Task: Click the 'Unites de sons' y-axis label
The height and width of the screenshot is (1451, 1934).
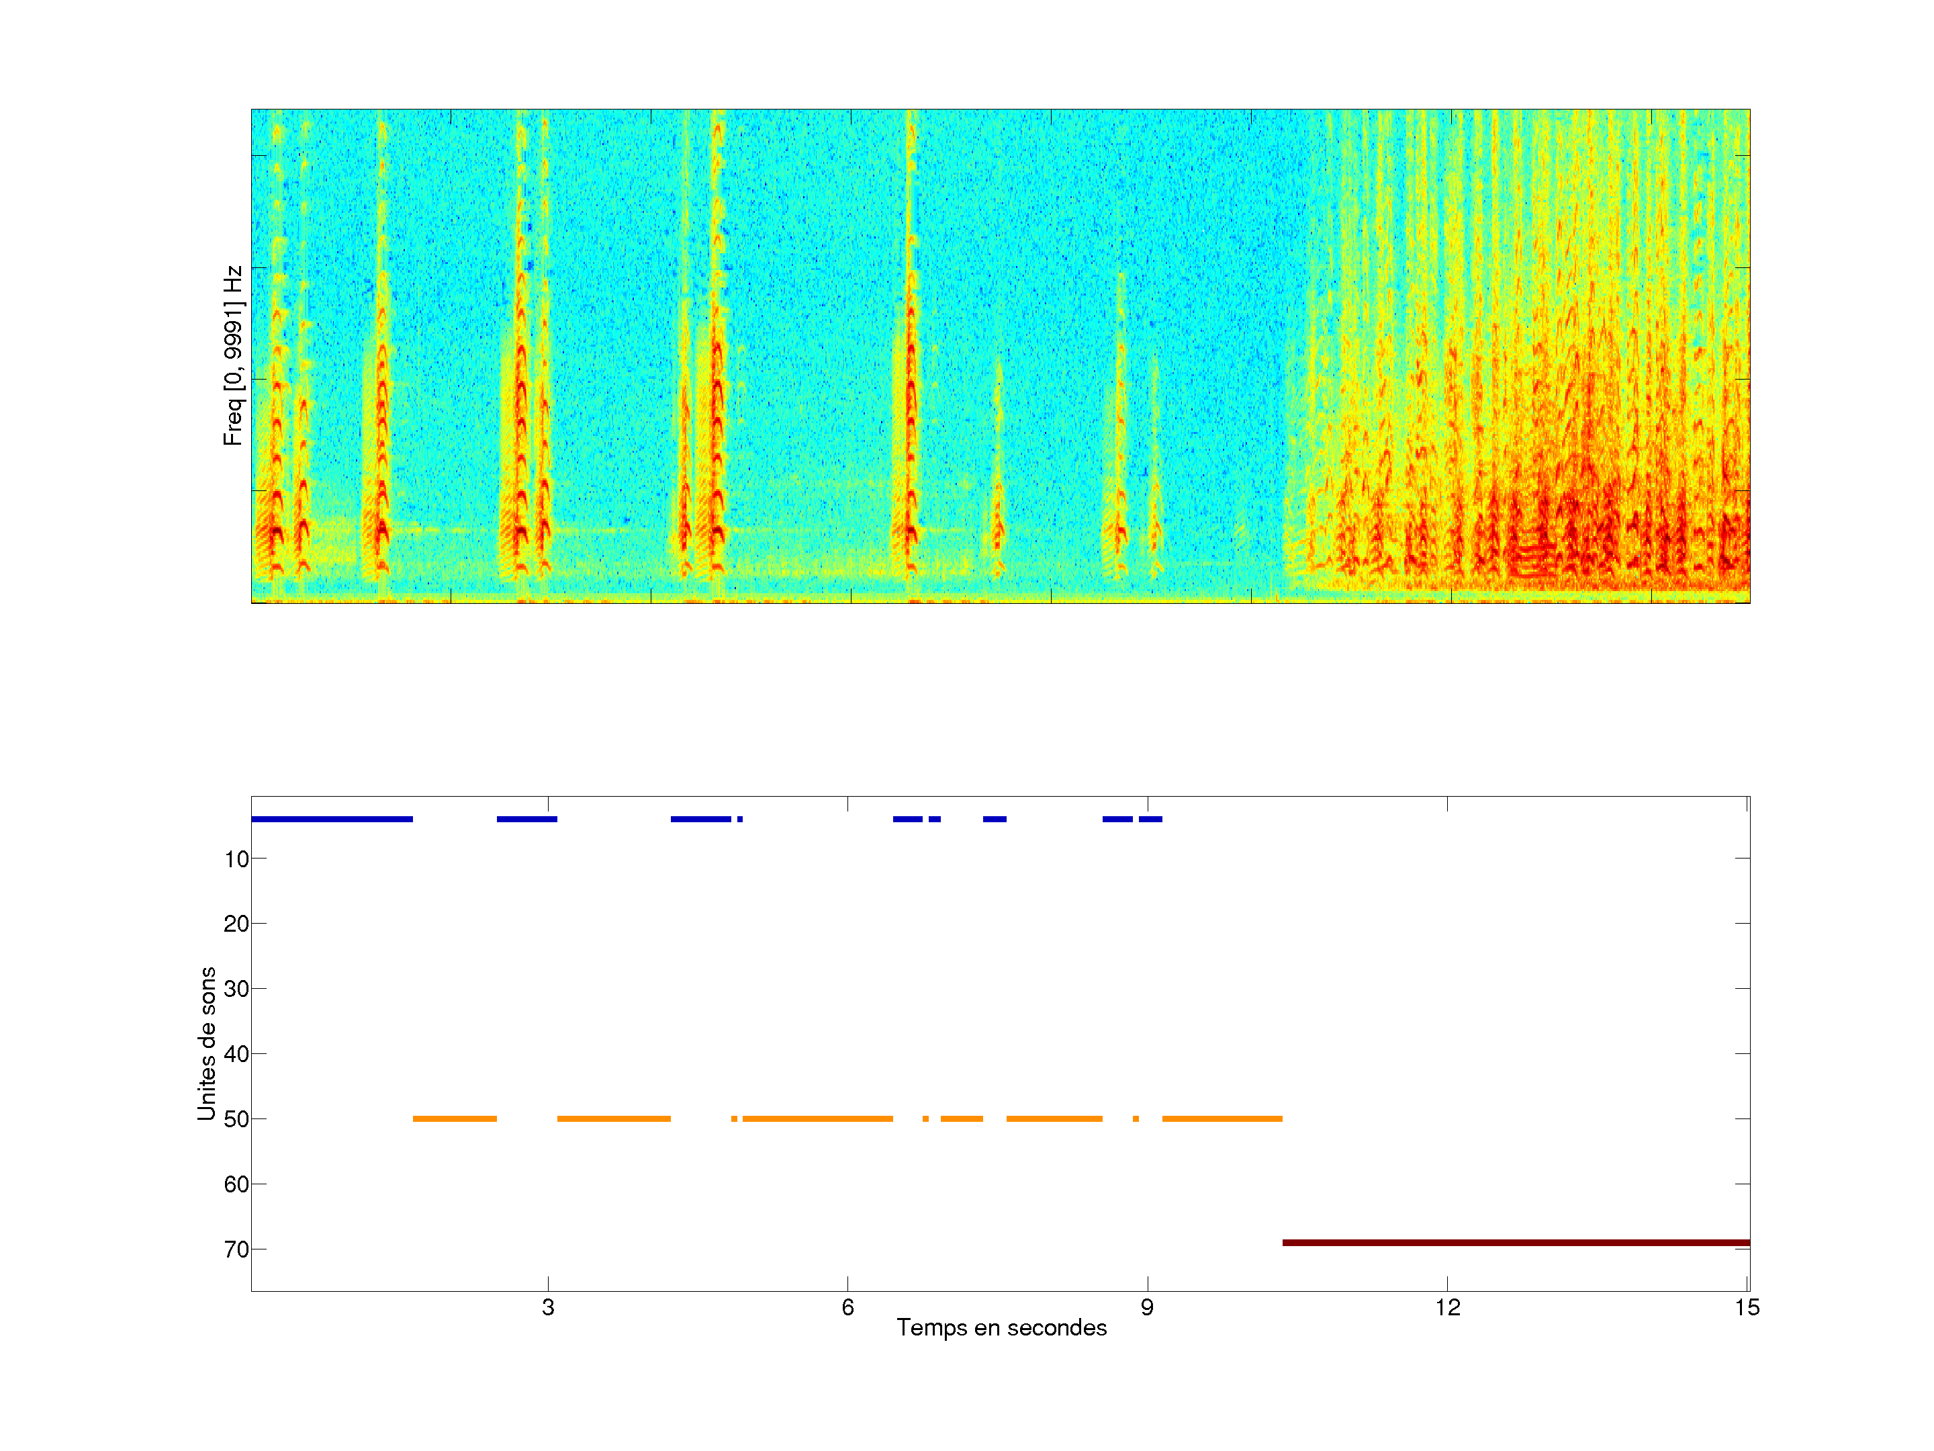Action: click(206, 1043)
